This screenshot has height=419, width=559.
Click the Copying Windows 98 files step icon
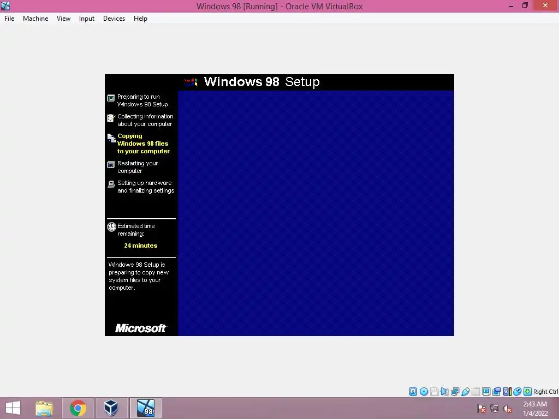pyautogui.click(x=111, y=138)
